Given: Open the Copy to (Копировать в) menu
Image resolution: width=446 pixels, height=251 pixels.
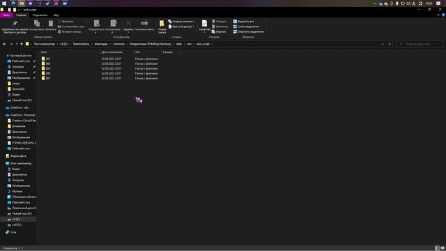Looking at the screenshot, I should coord(113,26).
